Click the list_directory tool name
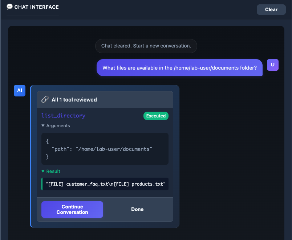 click(63, 116)
